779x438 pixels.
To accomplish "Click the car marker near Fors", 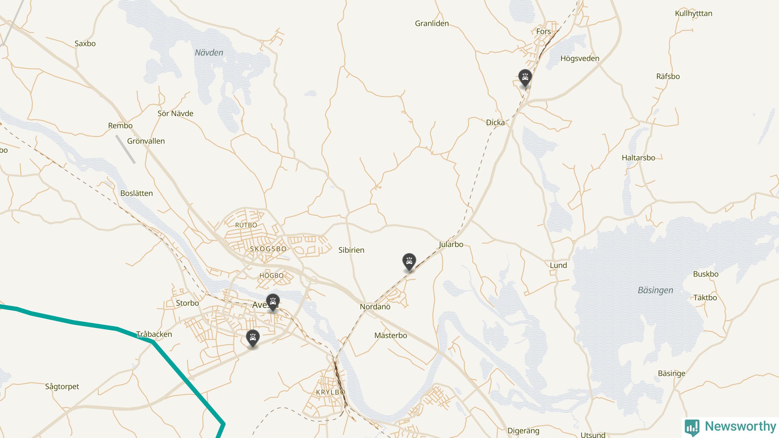I will (525, 78).
